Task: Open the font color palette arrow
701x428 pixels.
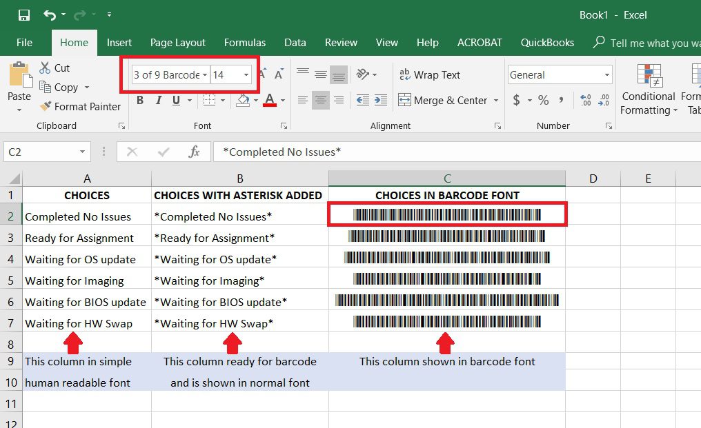Action: click(x=283, y=100)
